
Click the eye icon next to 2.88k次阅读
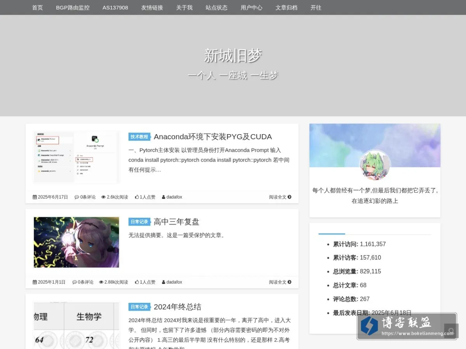101,282
